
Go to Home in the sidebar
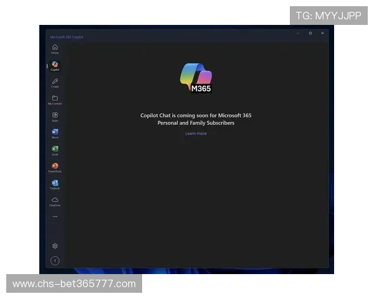pos(55,49)
